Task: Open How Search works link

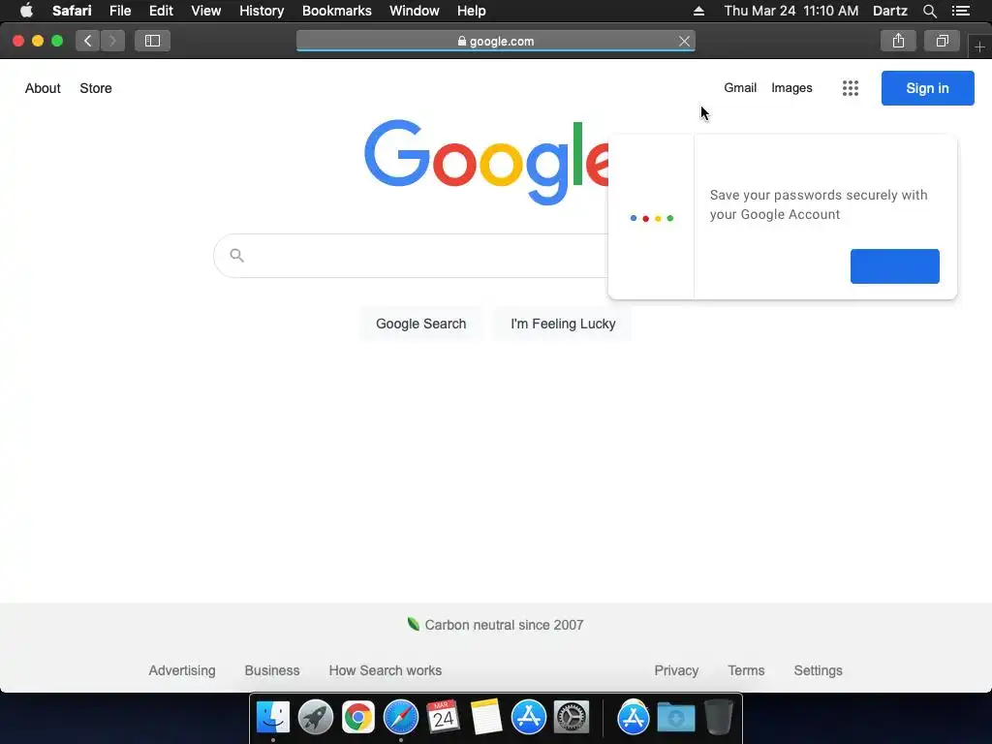Action: coord(386,670)
